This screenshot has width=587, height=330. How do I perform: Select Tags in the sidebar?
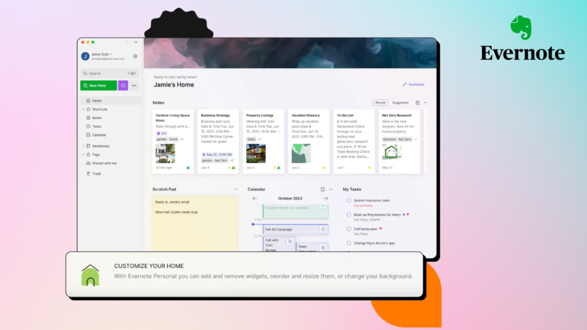click(96, 155)
